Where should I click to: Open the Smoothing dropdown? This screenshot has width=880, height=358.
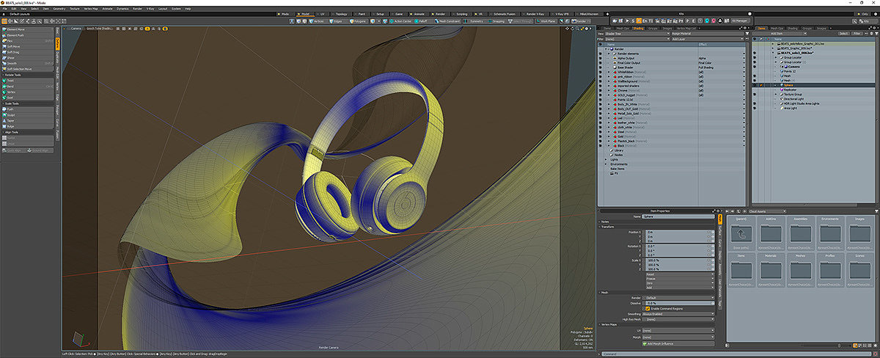pos(677,314)
